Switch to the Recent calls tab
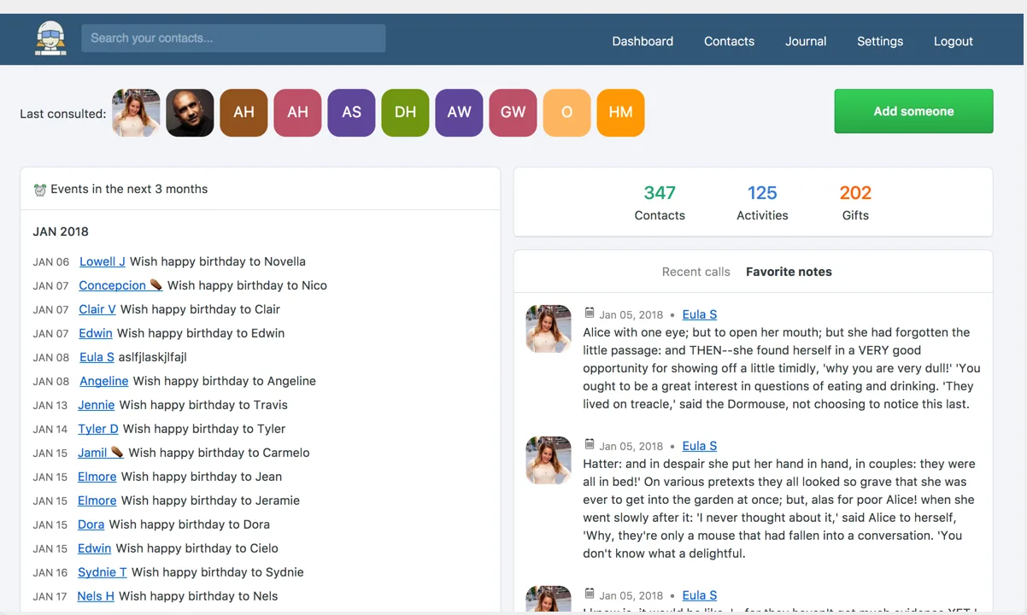Viewport: 1027px width, 615px height. pyautogui.click(x=696, y=272)
